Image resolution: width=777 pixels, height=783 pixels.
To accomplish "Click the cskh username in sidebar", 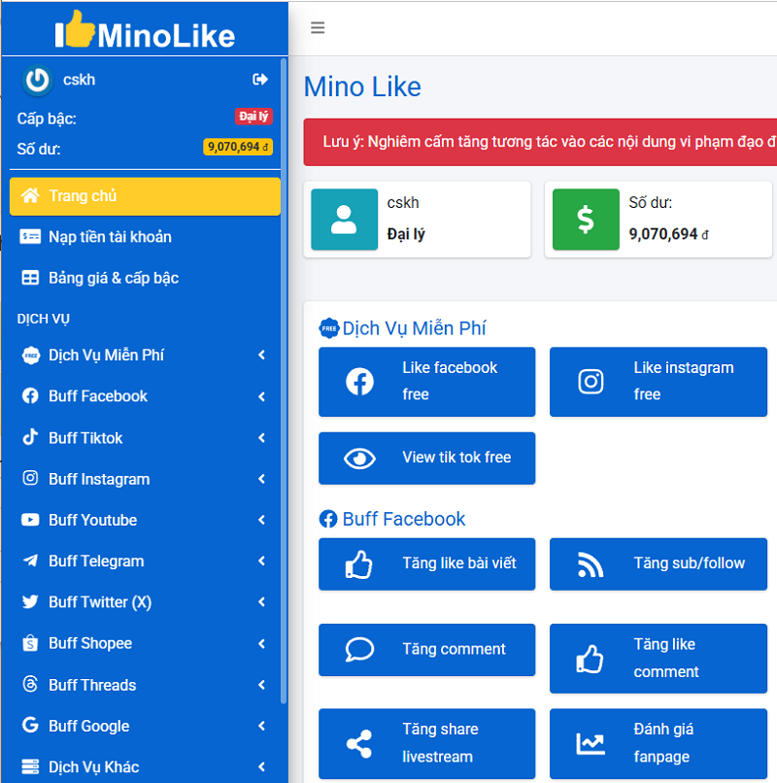I will coord(79,80).
